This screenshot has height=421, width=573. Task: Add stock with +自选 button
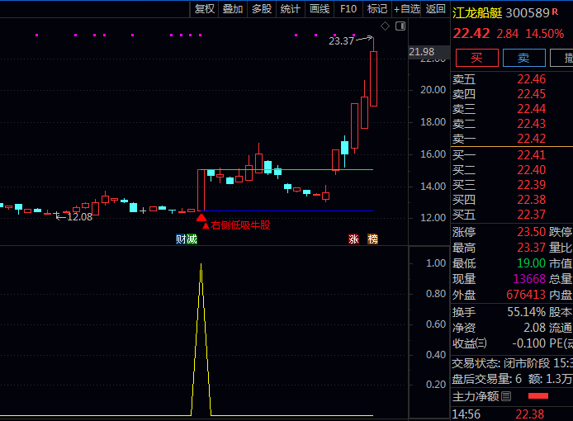[407, 9]
